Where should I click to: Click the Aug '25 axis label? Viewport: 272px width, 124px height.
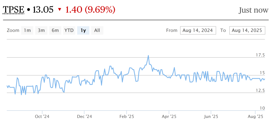(255, 117)
